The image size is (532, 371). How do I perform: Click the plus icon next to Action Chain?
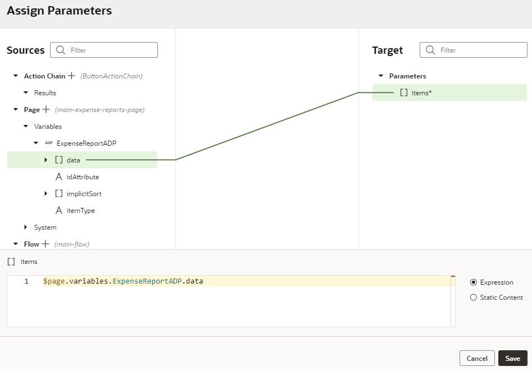click(x=71, y=76)
